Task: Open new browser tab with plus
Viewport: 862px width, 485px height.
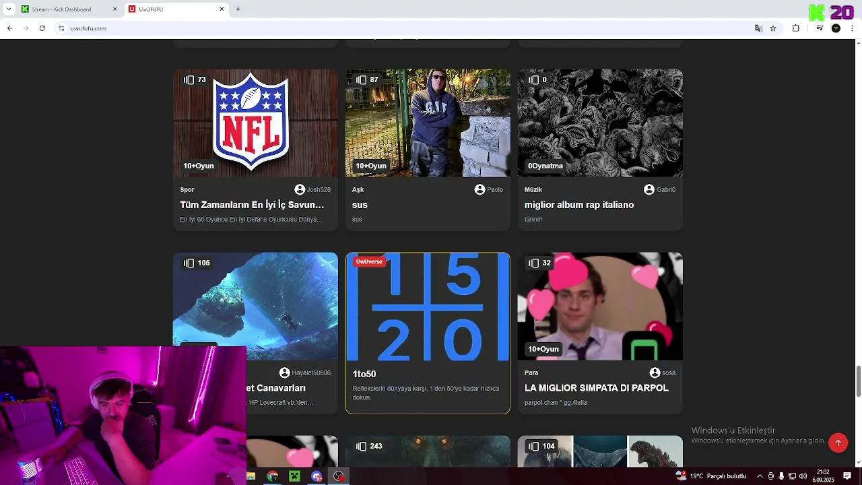Action: pyautogui.click(x=238, y=9)
